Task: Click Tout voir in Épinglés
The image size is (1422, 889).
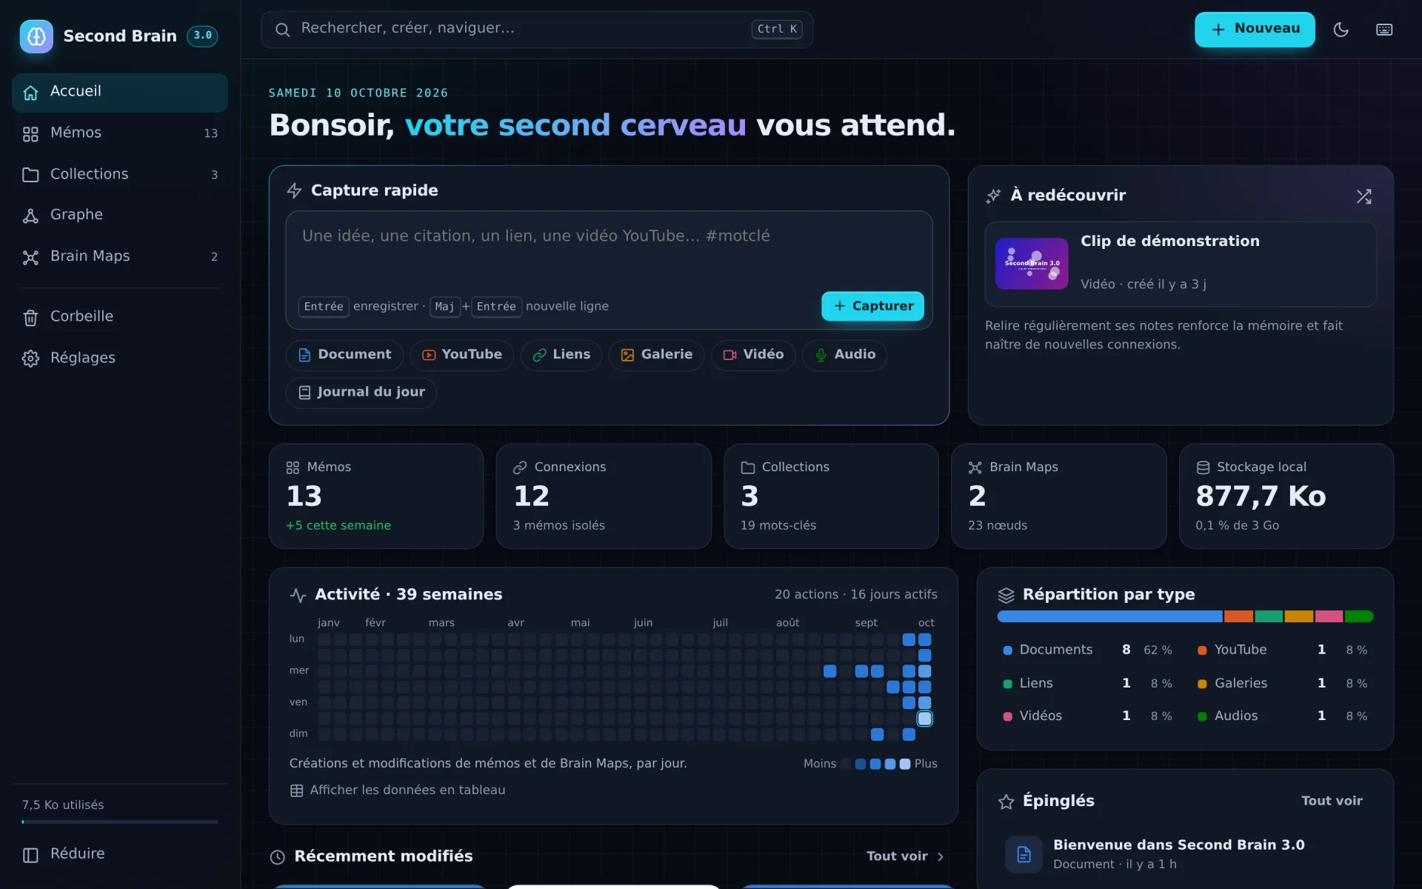Action: pos(1332,801)
